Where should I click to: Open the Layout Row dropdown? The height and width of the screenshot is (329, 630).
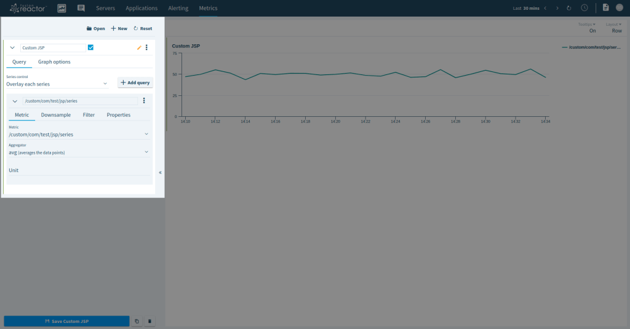(614, 28)
